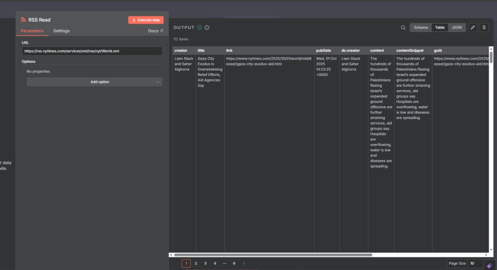This screenshot has height=270, width=497.
Task: Open the AI sparkle assistant icon
Action: [x=489, y=266]
